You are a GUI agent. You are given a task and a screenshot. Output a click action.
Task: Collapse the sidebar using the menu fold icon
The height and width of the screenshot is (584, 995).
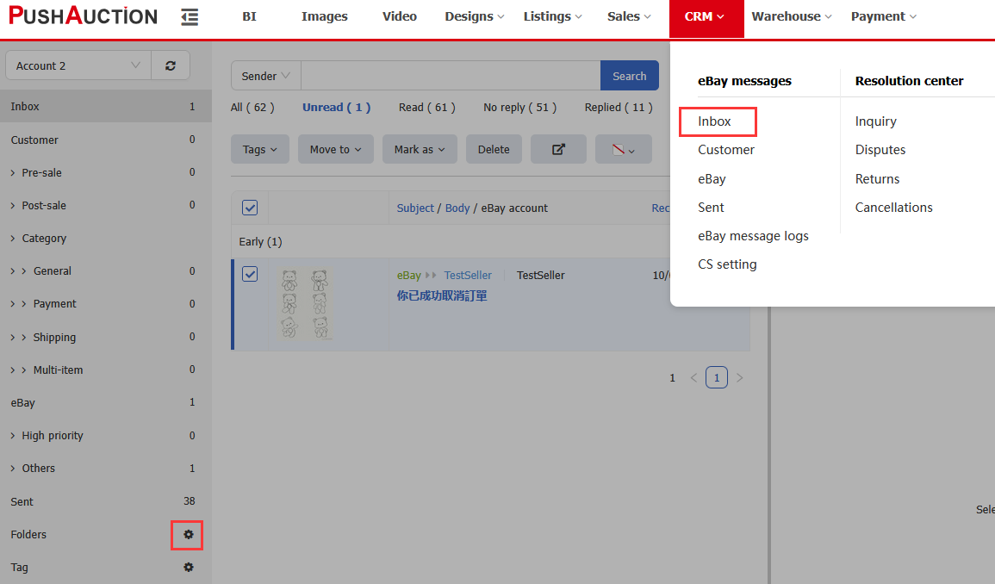click(190, 17)
